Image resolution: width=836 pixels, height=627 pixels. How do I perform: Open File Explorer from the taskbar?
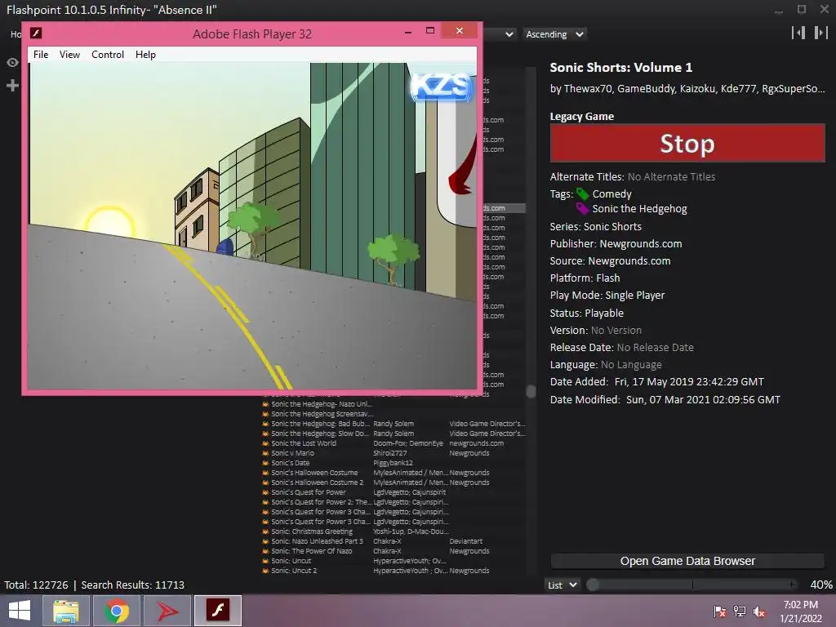pos(66,611)
